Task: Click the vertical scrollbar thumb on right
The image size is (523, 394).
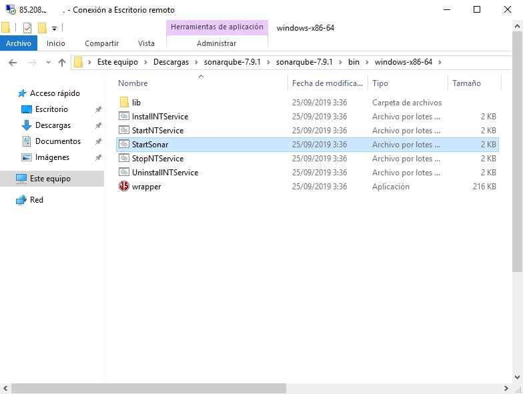Action: click(x=518, y=152)
